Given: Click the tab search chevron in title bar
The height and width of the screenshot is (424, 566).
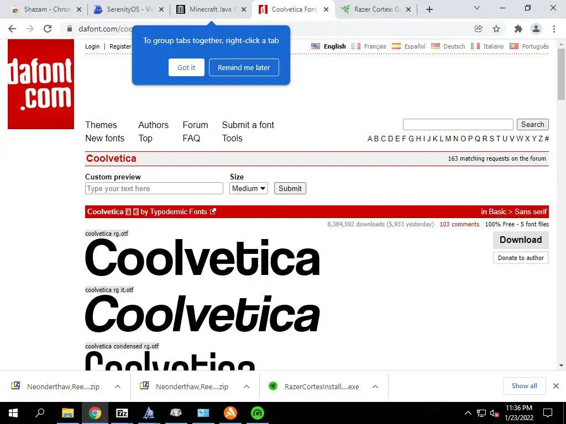Looking at the screenshot, I should pyautogui.click(x=477, y=8).
